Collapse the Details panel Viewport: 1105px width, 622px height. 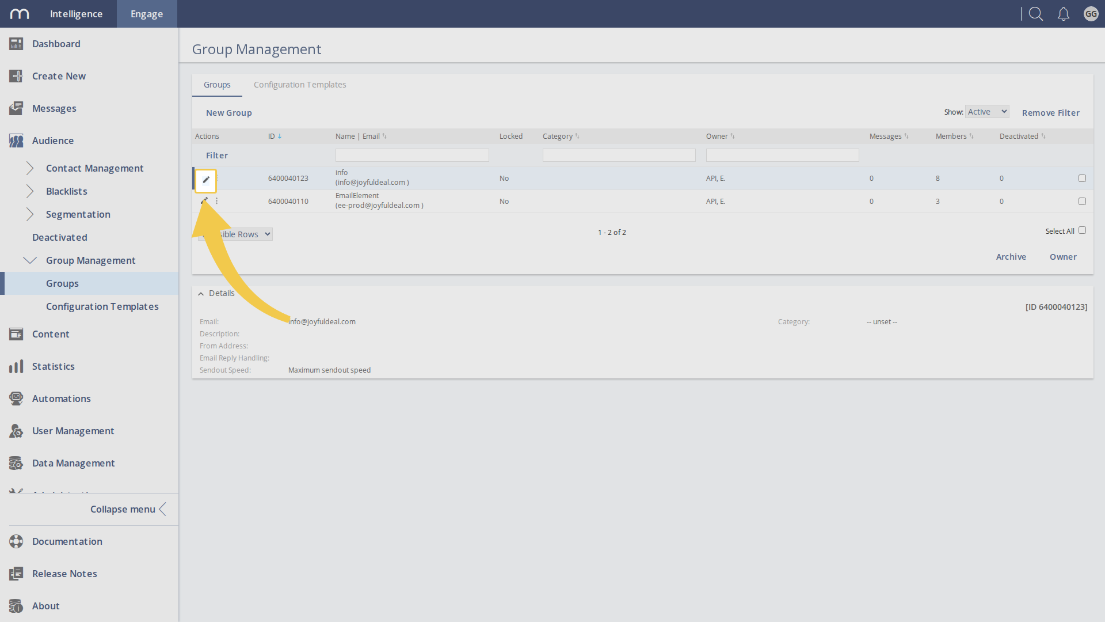(201, 294)
